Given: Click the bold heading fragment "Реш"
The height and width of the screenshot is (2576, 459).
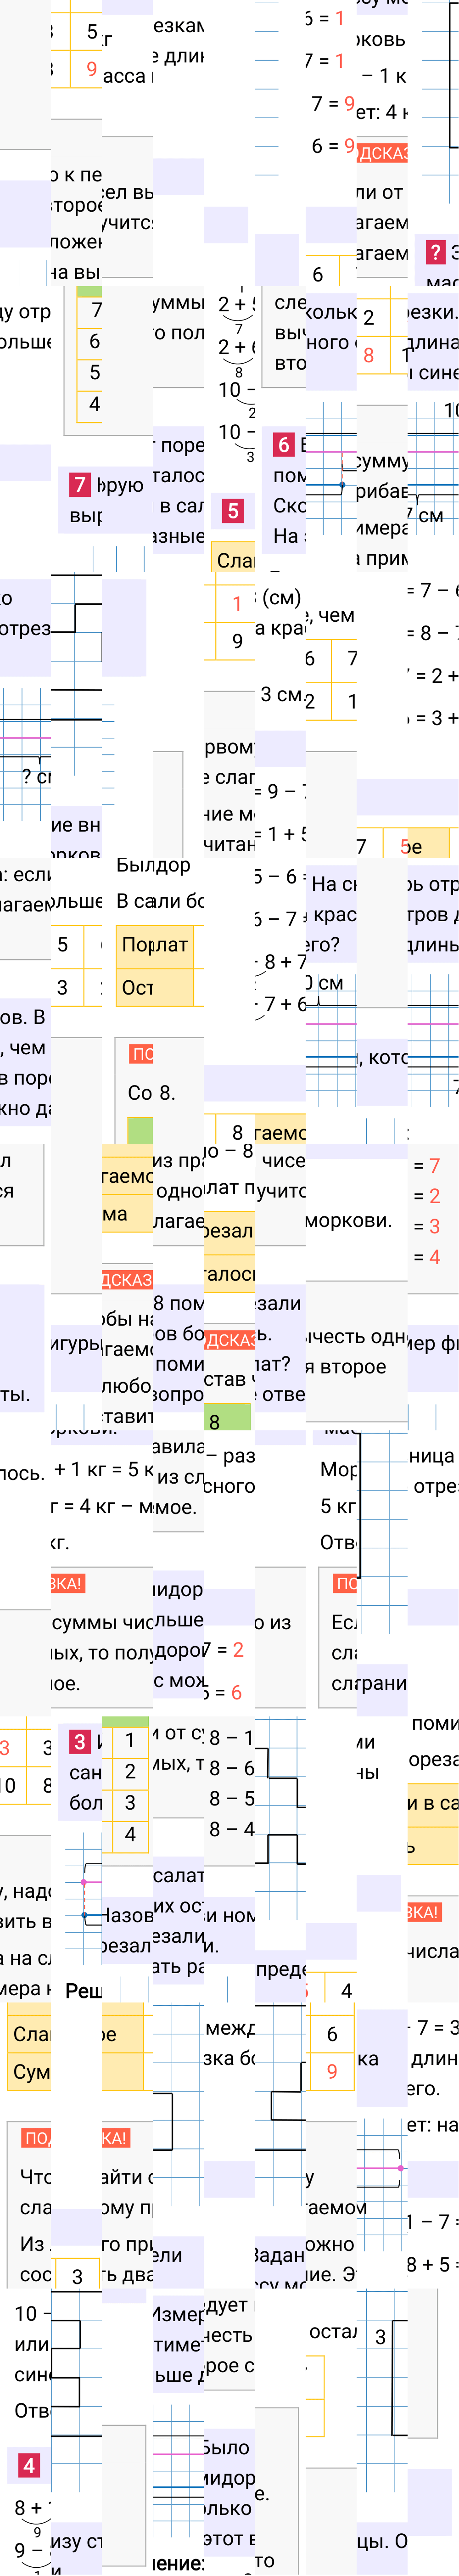Looking at the screenshot, I should (x=83, y=1990).
